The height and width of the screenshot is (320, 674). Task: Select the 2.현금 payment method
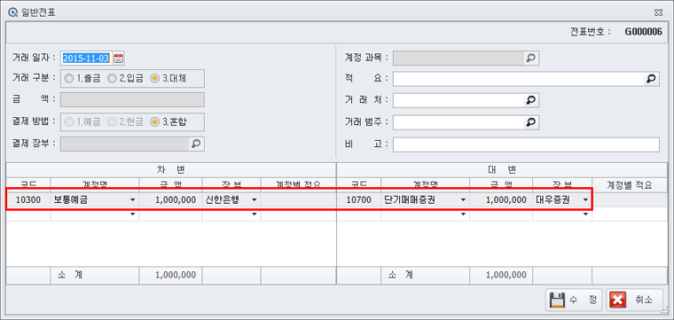coord(125,122)
